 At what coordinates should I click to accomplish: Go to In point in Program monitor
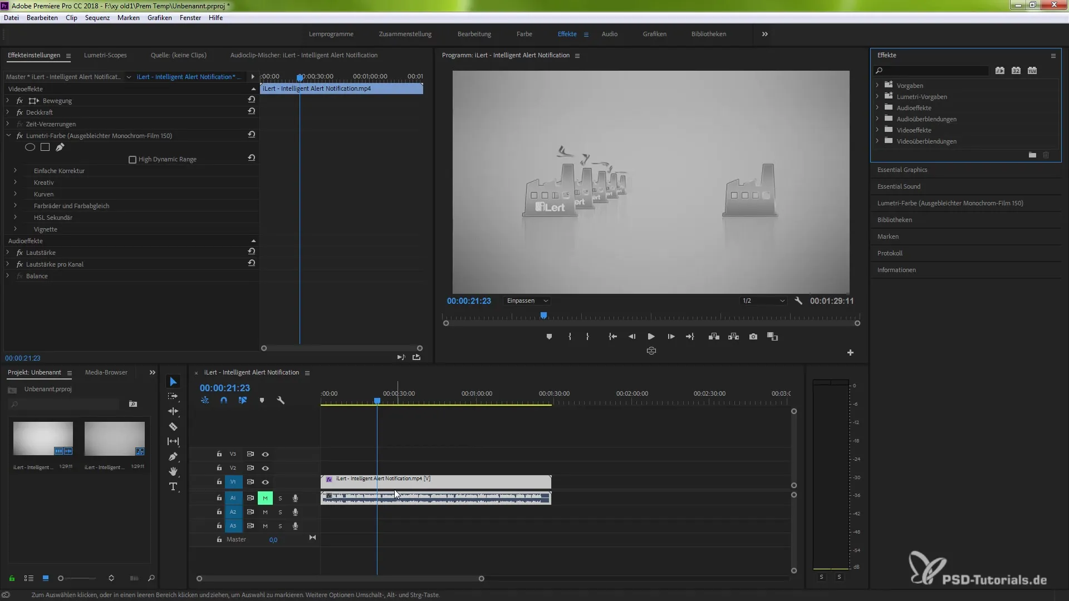[x=612, y=337]
